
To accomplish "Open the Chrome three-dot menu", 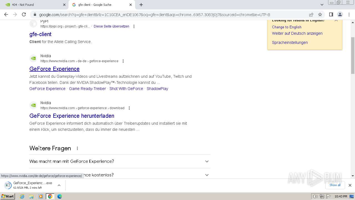I will [x=349, y=14].
